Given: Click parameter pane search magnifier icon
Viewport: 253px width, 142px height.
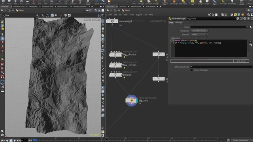Looking at the screenshot, I should pos(245,19).
